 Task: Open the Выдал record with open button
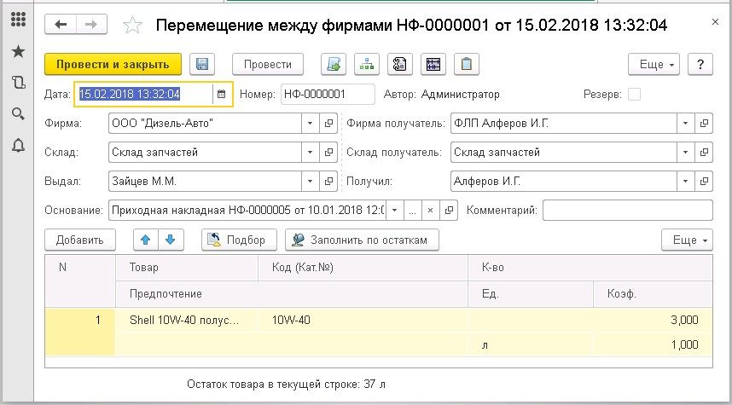click(x=328, y=182)
